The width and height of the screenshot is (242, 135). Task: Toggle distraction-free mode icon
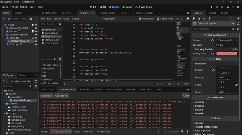pos(188,13)
